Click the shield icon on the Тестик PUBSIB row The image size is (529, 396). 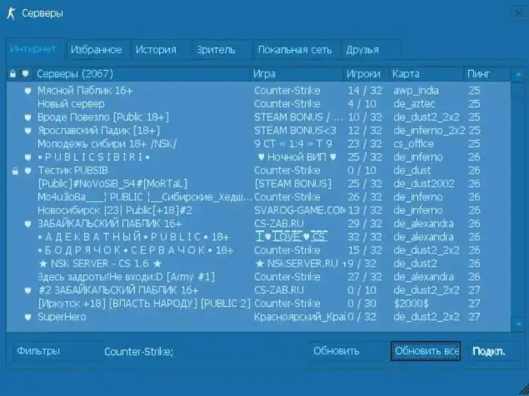coord(28,171)
